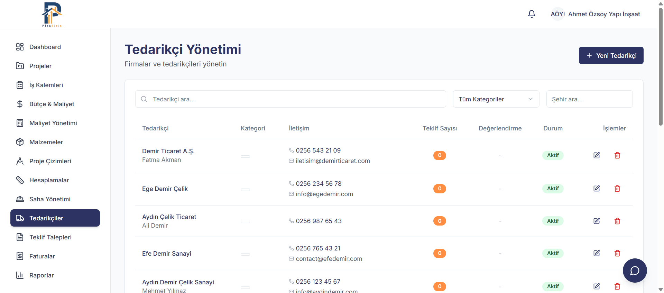664x293 pixels.
Task: Delete Aydın Çelik Ticaret supplier
Action: tap(617, 221)
